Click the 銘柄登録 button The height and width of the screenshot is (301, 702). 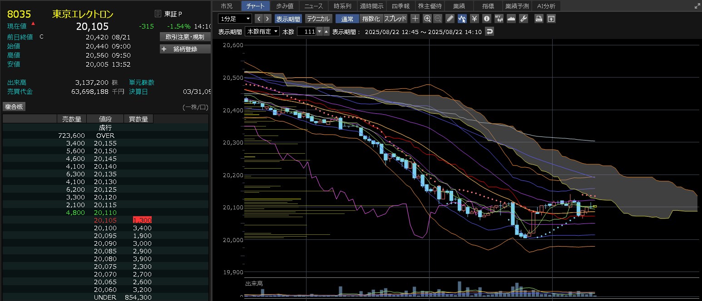[x=185, y=49]
